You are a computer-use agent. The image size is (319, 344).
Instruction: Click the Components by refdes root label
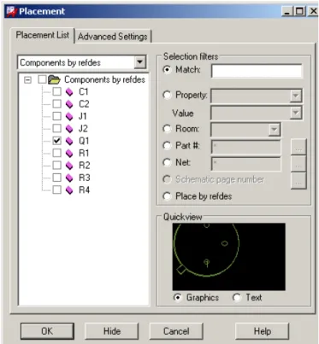pos(104,79)
